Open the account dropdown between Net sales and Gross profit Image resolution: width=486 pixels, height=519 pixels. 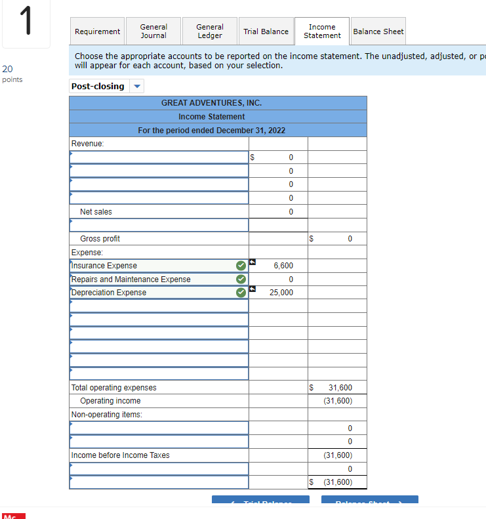159,225
